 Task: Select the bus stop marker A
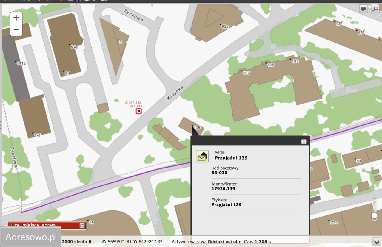139,111
